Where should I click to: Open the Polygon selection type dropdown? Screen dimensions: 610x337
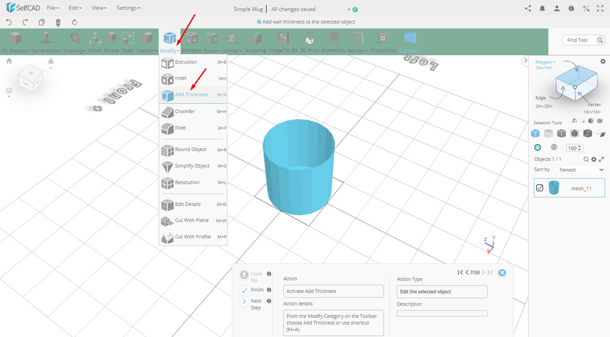(545, 62)
